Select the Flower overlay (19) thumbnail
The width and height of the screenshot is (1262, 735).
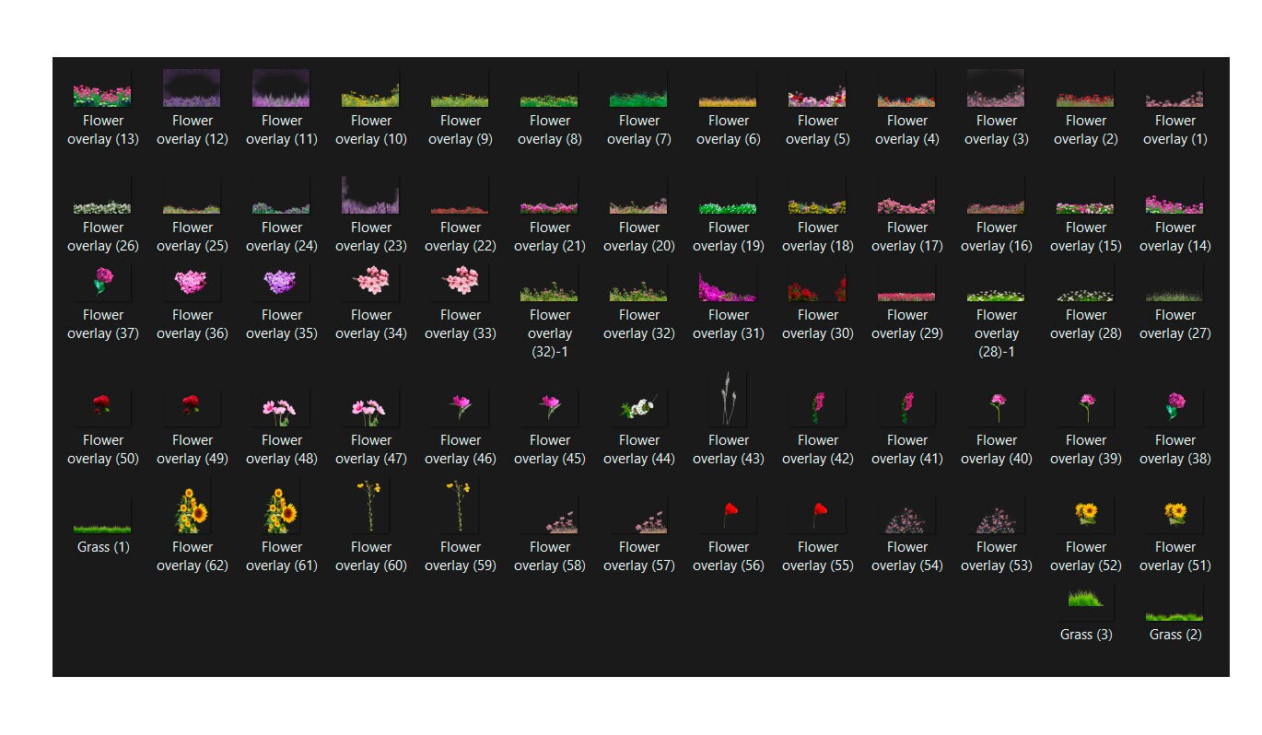tap(728, 195)
